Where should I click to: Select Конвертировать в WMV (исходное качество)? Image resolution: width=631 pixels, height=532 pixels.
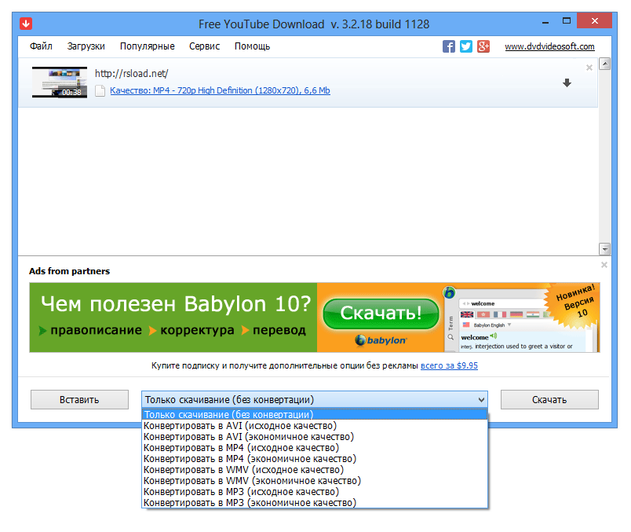tap(315, 470)
